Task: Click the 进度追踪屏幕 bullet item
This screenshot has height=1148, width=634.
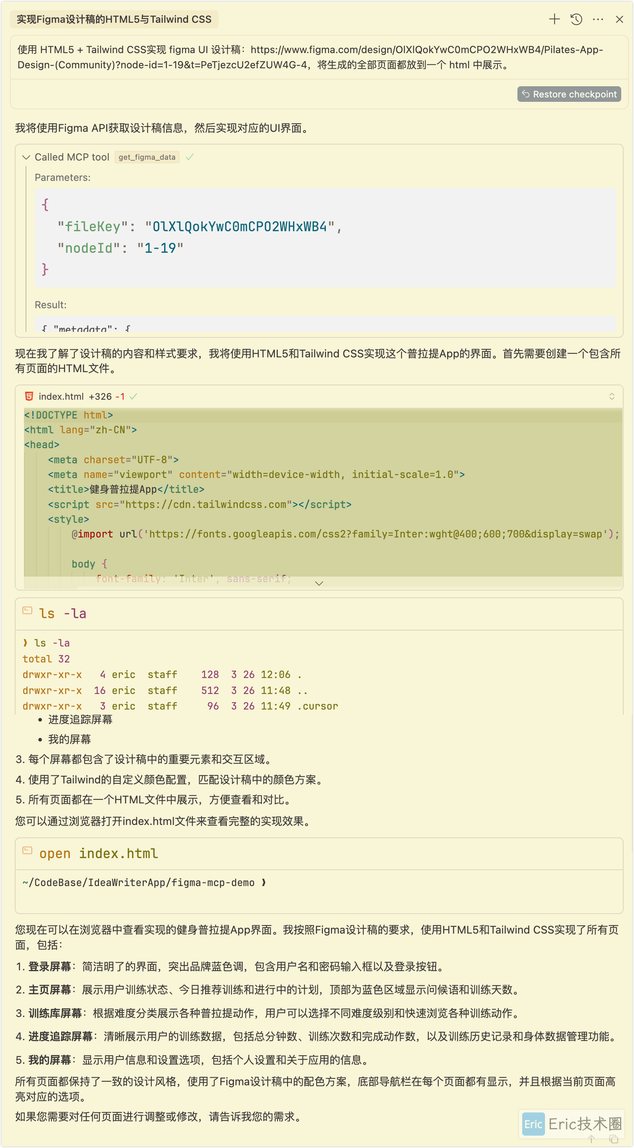Action: point(80,719)
